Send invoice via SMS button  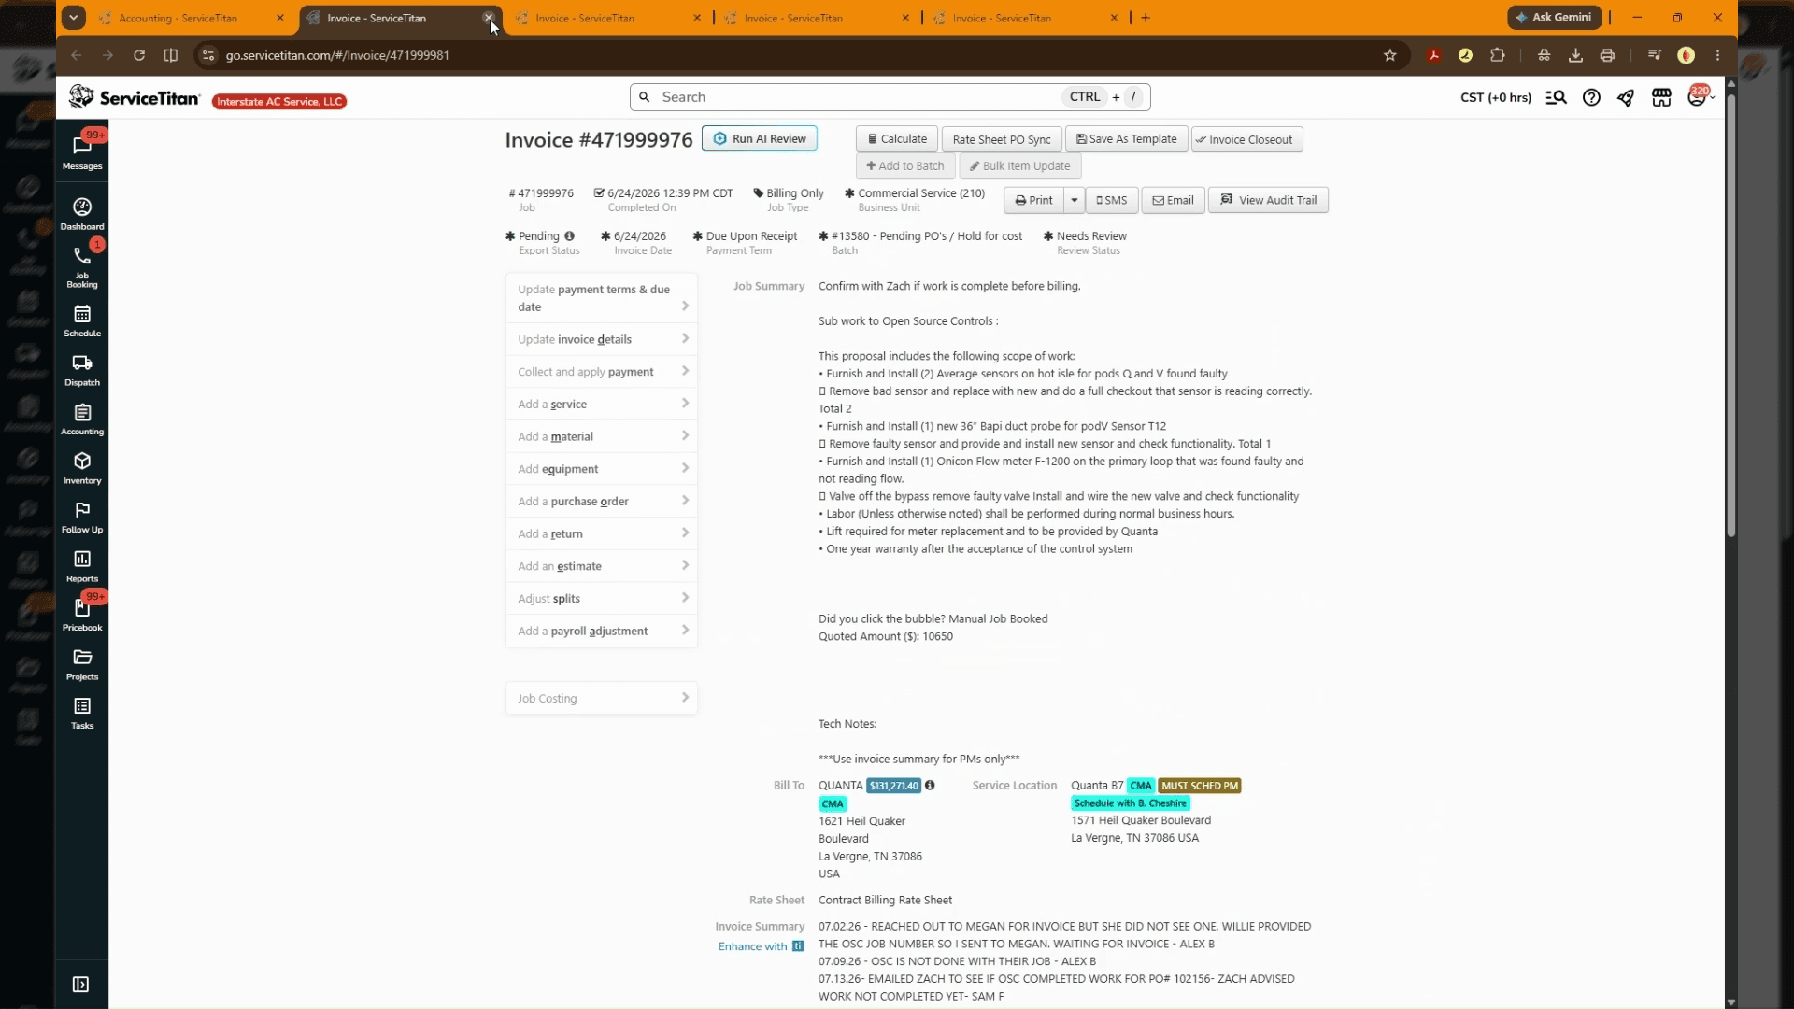click(1112, 200)
